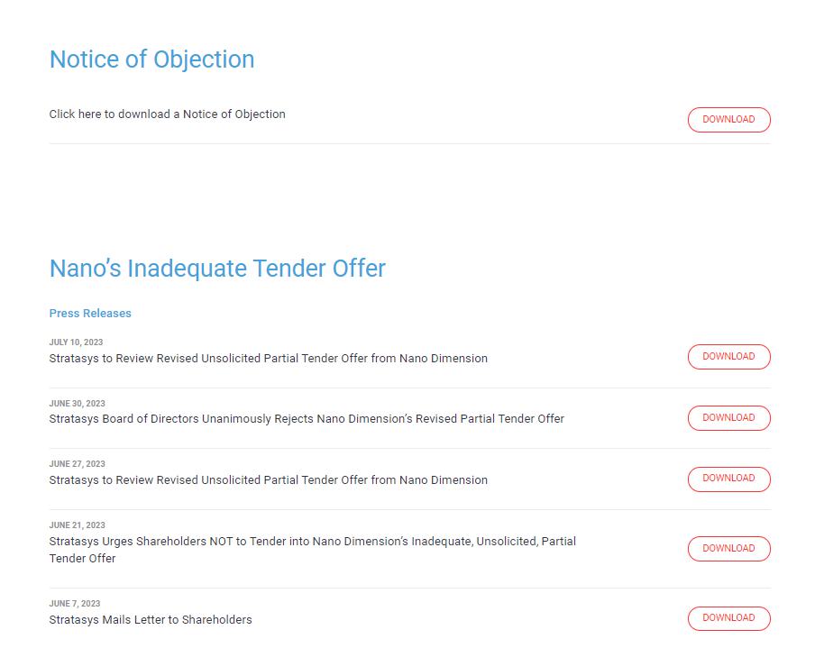Download the July 10, 2023 press release
The height and width of the screenshot is (648, 815).
tap(728, 357)
